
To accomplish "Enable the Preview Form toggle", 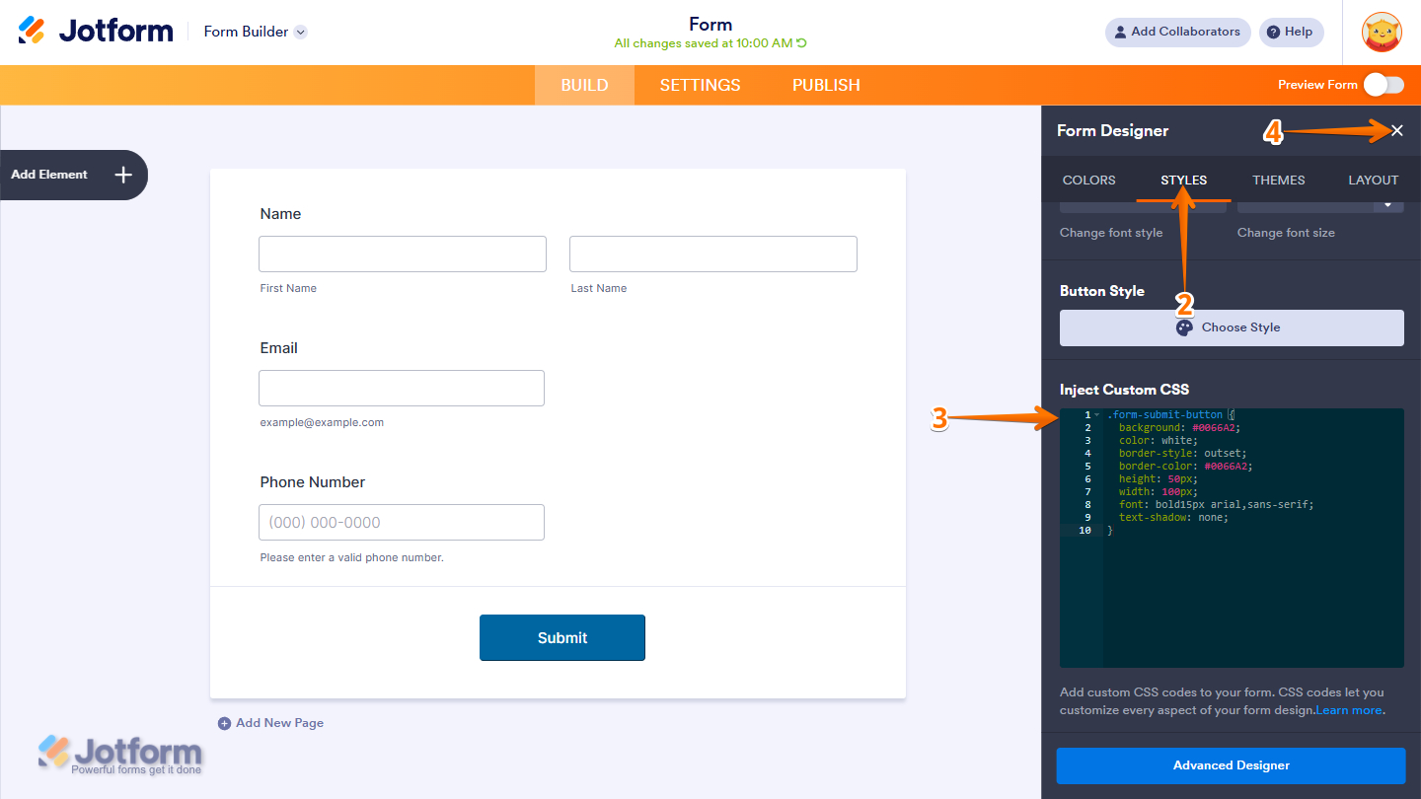I will (x=1383, y=85).
